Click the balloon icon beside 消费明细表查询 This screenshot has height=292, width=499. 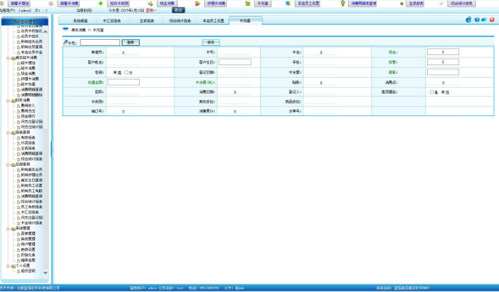343,3
